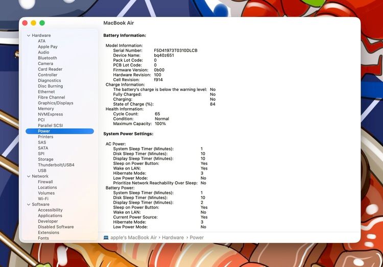The height and width of the screenshot is (267, 383).
Task: Select Fibre Channel entry
Action: point(52,97)
